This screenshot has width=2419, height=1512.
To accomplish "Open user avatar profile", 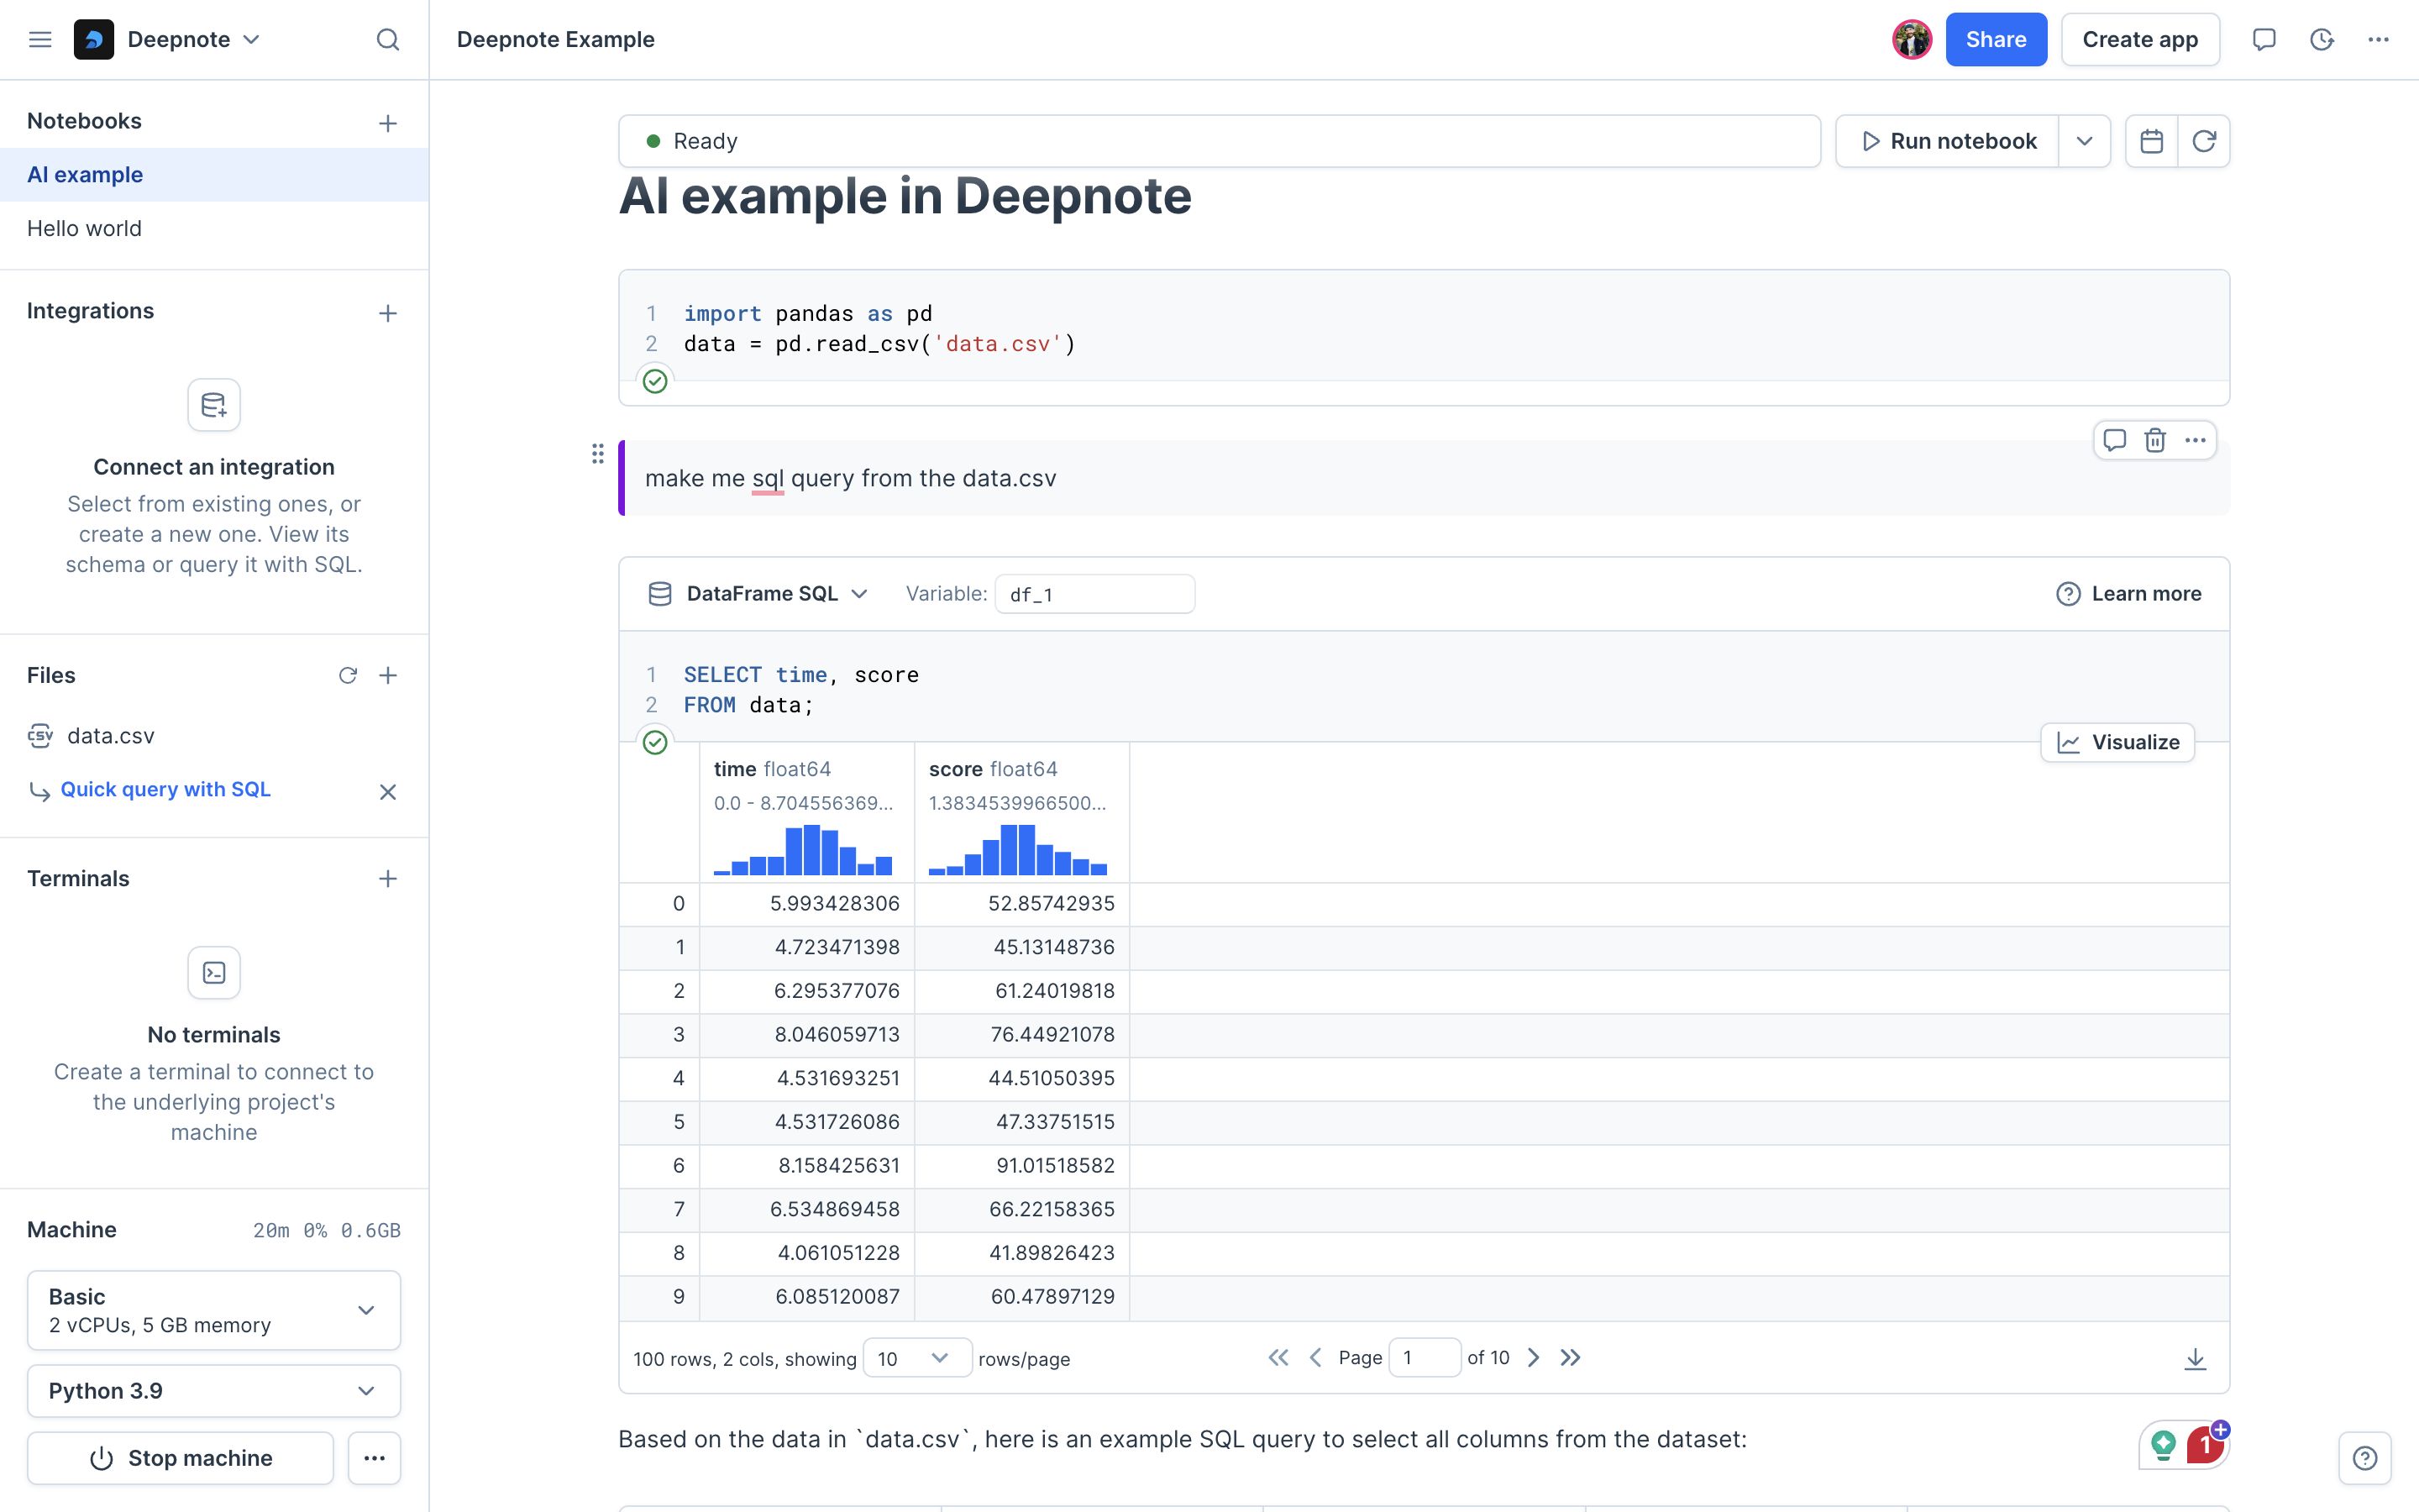I will (x=1911, y=39).
